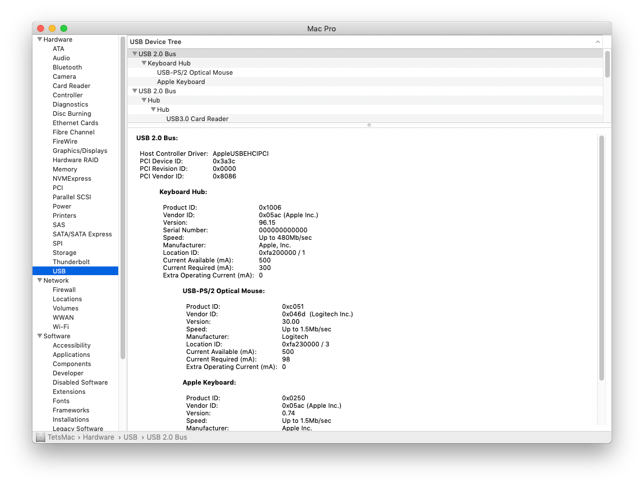Screen dimensions: 644x486
Task: Select the USB3.0 Card Reader device
Action: click(x=197, y=119)
